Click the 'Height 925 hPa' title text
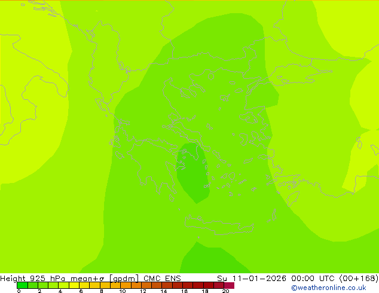This screenshot has width=379, height=293. 33,278
